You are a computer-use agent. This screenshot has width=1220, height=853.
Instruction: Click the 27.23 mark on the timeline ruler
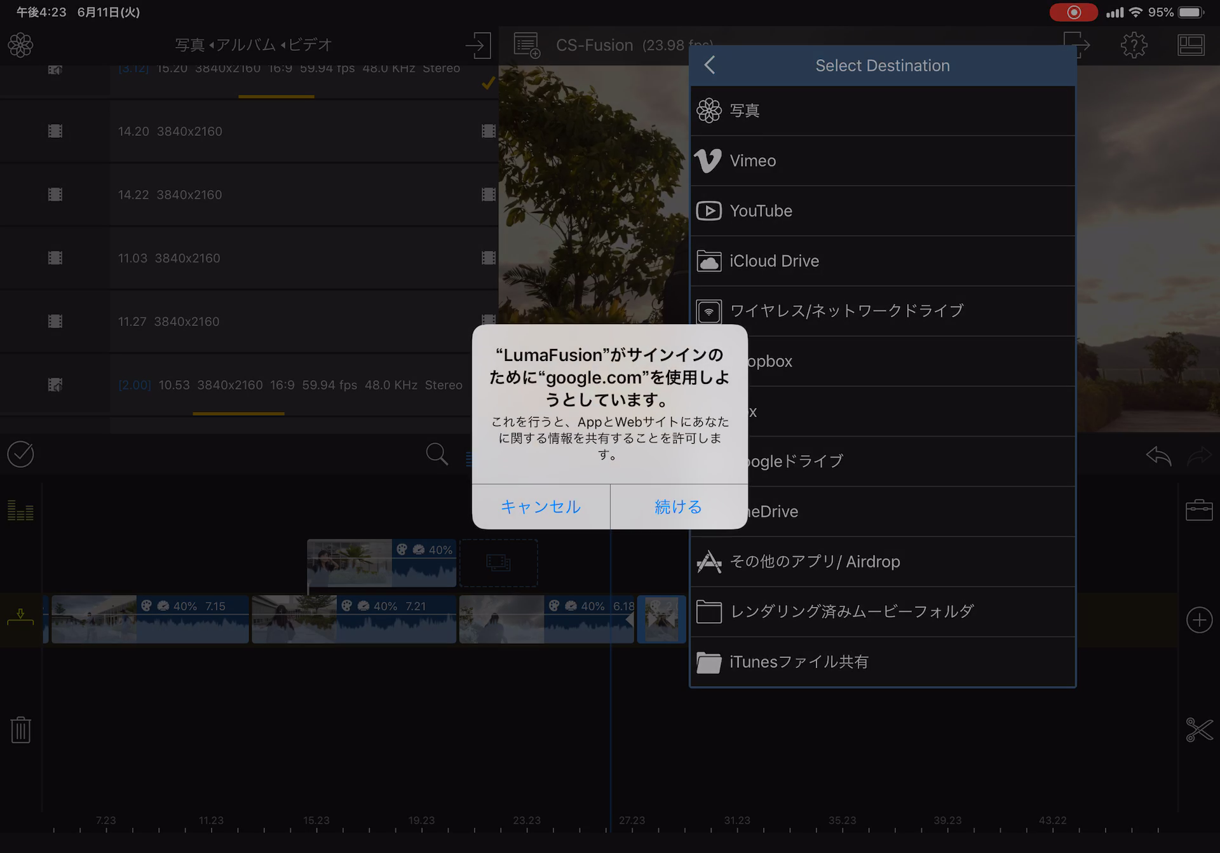point(632,821)
